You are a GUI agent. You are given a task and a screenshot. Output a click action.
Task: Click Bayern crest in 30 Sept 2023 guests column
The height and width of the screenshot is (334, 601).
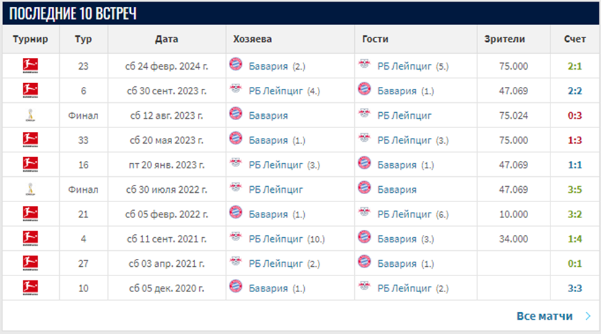365,90
